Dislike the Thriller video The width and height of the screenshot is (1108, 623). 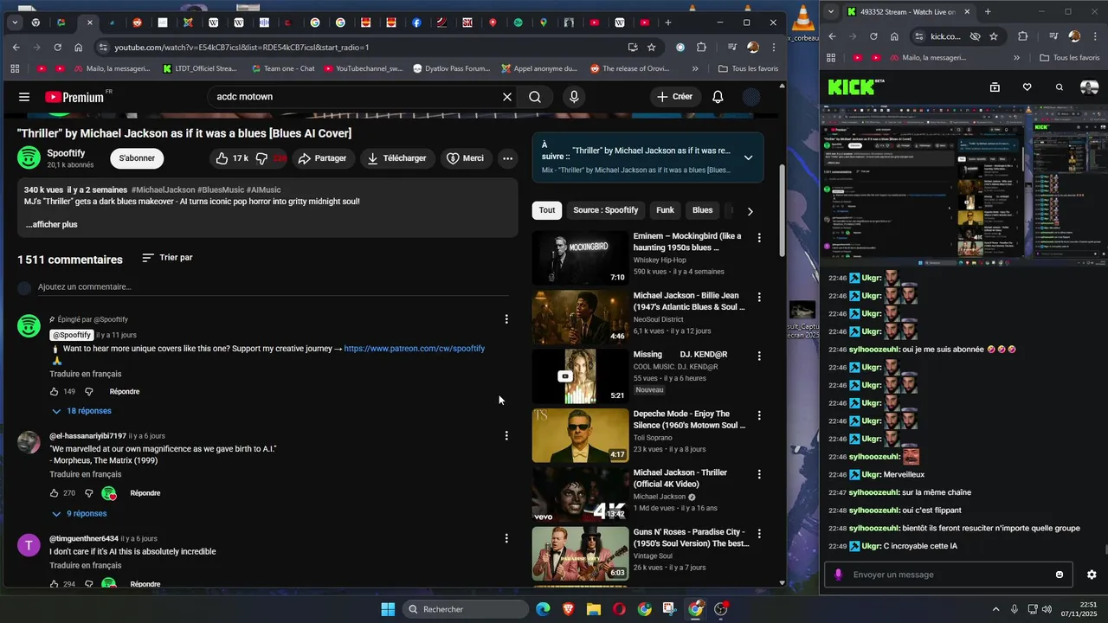270,158
